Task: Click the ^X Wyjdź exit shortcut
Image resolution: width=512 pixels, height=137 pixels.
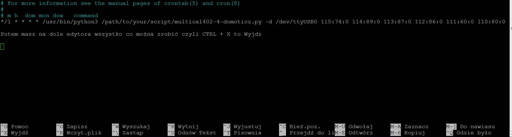Action: click(x=14, y=133)
